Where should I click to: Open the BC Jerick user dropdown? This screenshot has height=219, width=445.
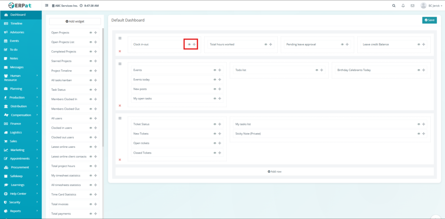(x=431, y=6)
